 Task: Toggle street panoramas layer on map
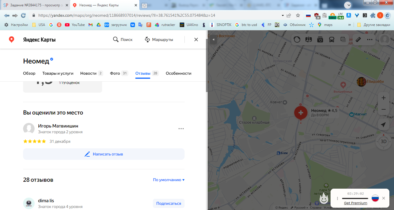(308, 40)
